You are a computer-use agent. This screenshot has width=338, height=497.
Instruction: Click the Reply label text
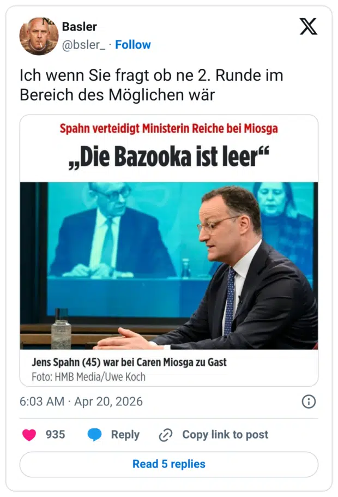125,435
